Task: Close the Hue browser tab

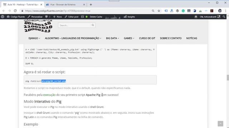Action: [x=84, y=5]
